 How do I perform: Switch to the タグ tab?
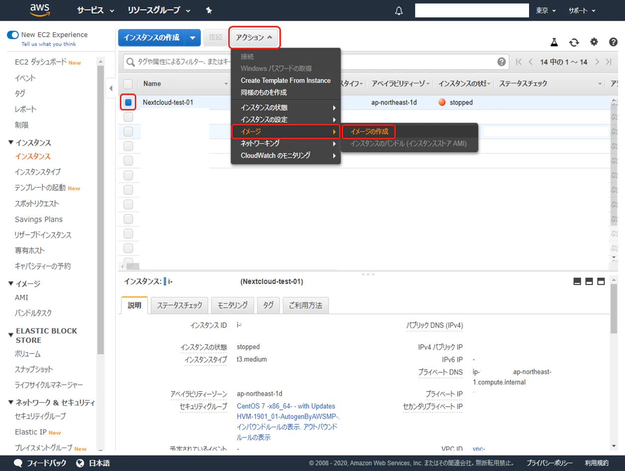click(x=268, y=305)
